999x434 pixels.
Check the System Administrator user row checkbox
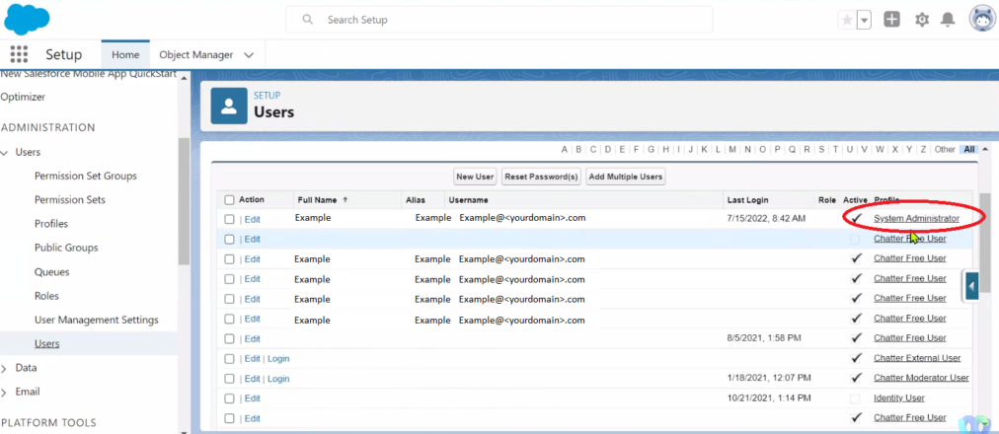(x=230, y=219)
